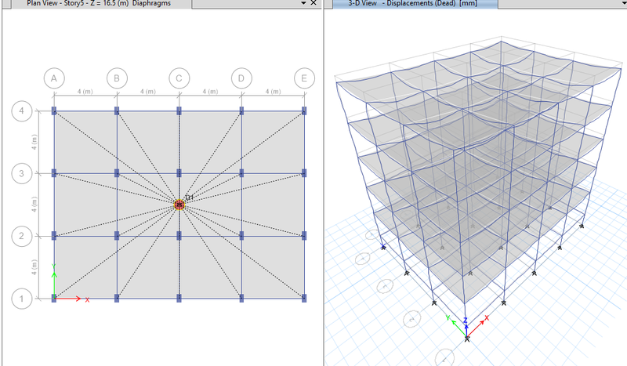Select the diaphragm center of mass node
Screen dimensions: 627x366
[179, 205]
